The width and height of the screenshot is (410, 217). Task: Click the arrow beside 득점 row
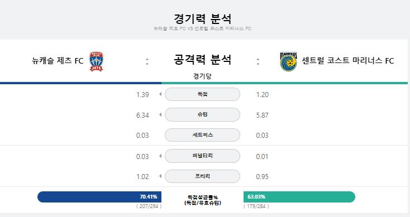[x=160, y=94]
